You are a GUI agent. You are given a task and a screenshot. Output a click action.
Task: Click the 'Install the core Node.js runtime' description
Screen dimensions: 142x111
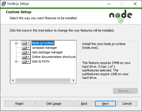[104, 46]
